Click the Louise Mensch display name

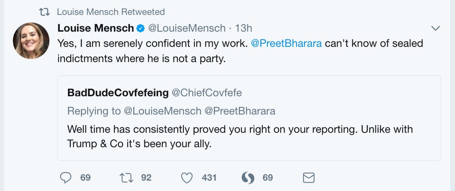point(95,28)
